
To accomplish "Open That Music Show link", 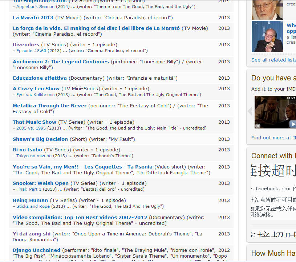I will pos(35,122).
